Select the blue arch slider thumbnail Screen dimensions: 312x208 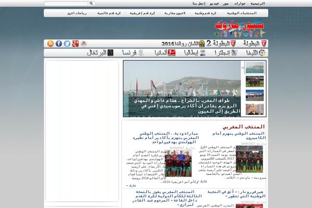pyautogui.click(x=255, y=95)
